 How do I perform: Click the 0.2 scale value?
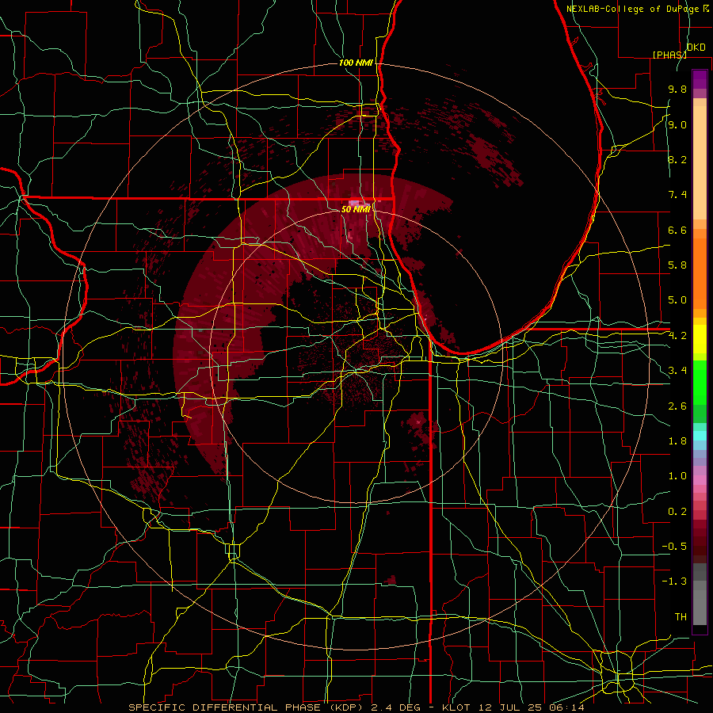[677, 512]
